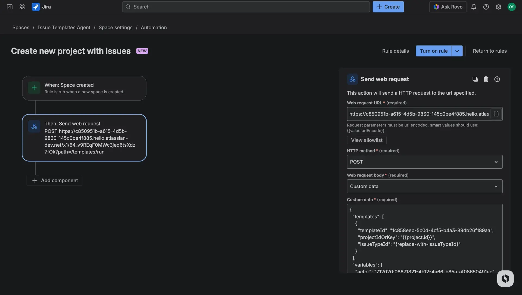Open the apps grid switcher
The width and height of the screenshot is (522, 295).
tap(22, 7)
